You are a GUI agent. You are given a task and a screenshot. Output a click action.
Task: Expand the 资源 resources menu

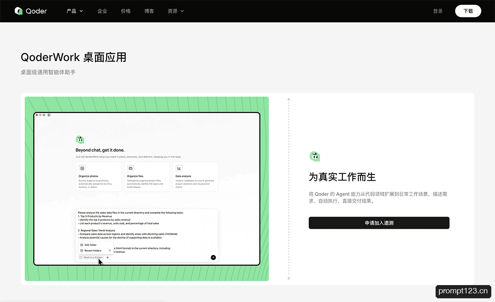(176, 11)
